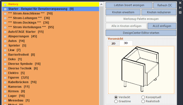Viewport: 183px width, 105px height.
Task: Click Letzten Insert anzeigen button
Action: coord(129,5)
